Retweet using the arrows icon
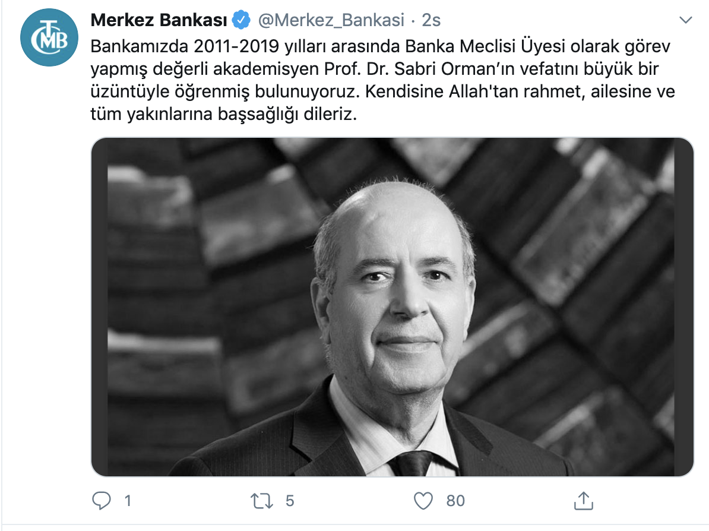 (262, 501)
